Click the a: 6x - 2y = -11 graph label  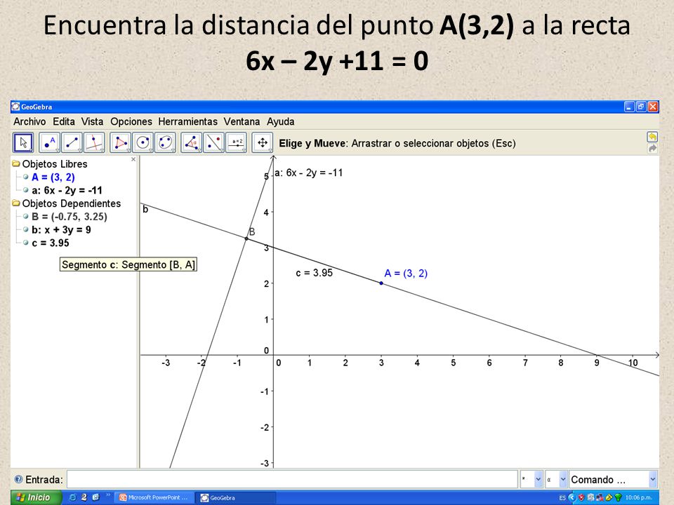(309, 173)
